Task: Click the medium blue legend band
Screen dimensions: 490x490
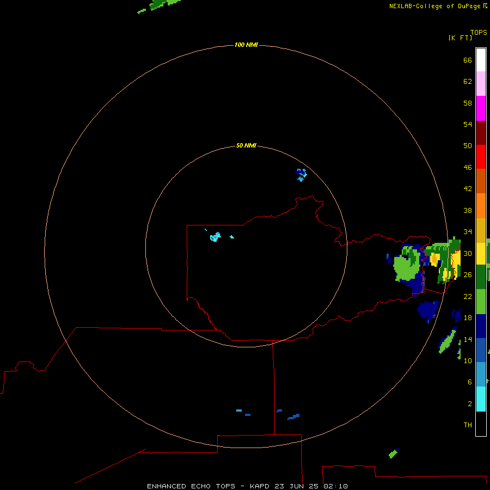Action: click(x=481, y=350)
